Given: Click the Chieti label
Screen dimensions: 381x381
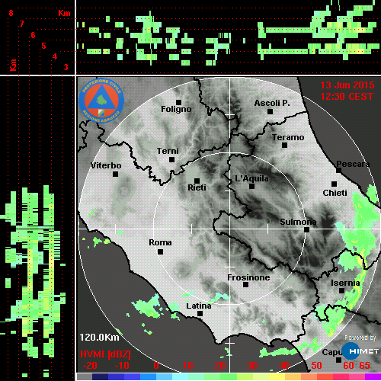Looking at the screenshot, I should pos(335,193).
